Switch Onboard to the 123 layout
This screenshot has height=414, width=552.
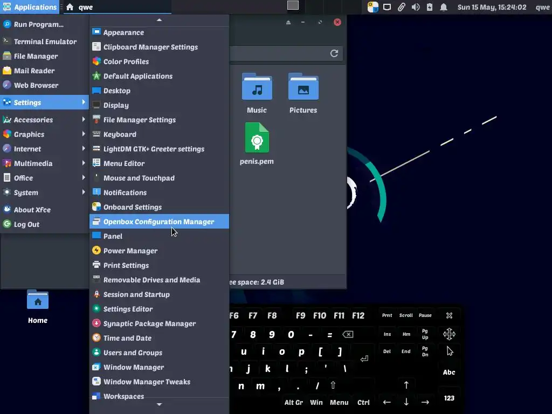pyautogui.click(x=449, y=398)
